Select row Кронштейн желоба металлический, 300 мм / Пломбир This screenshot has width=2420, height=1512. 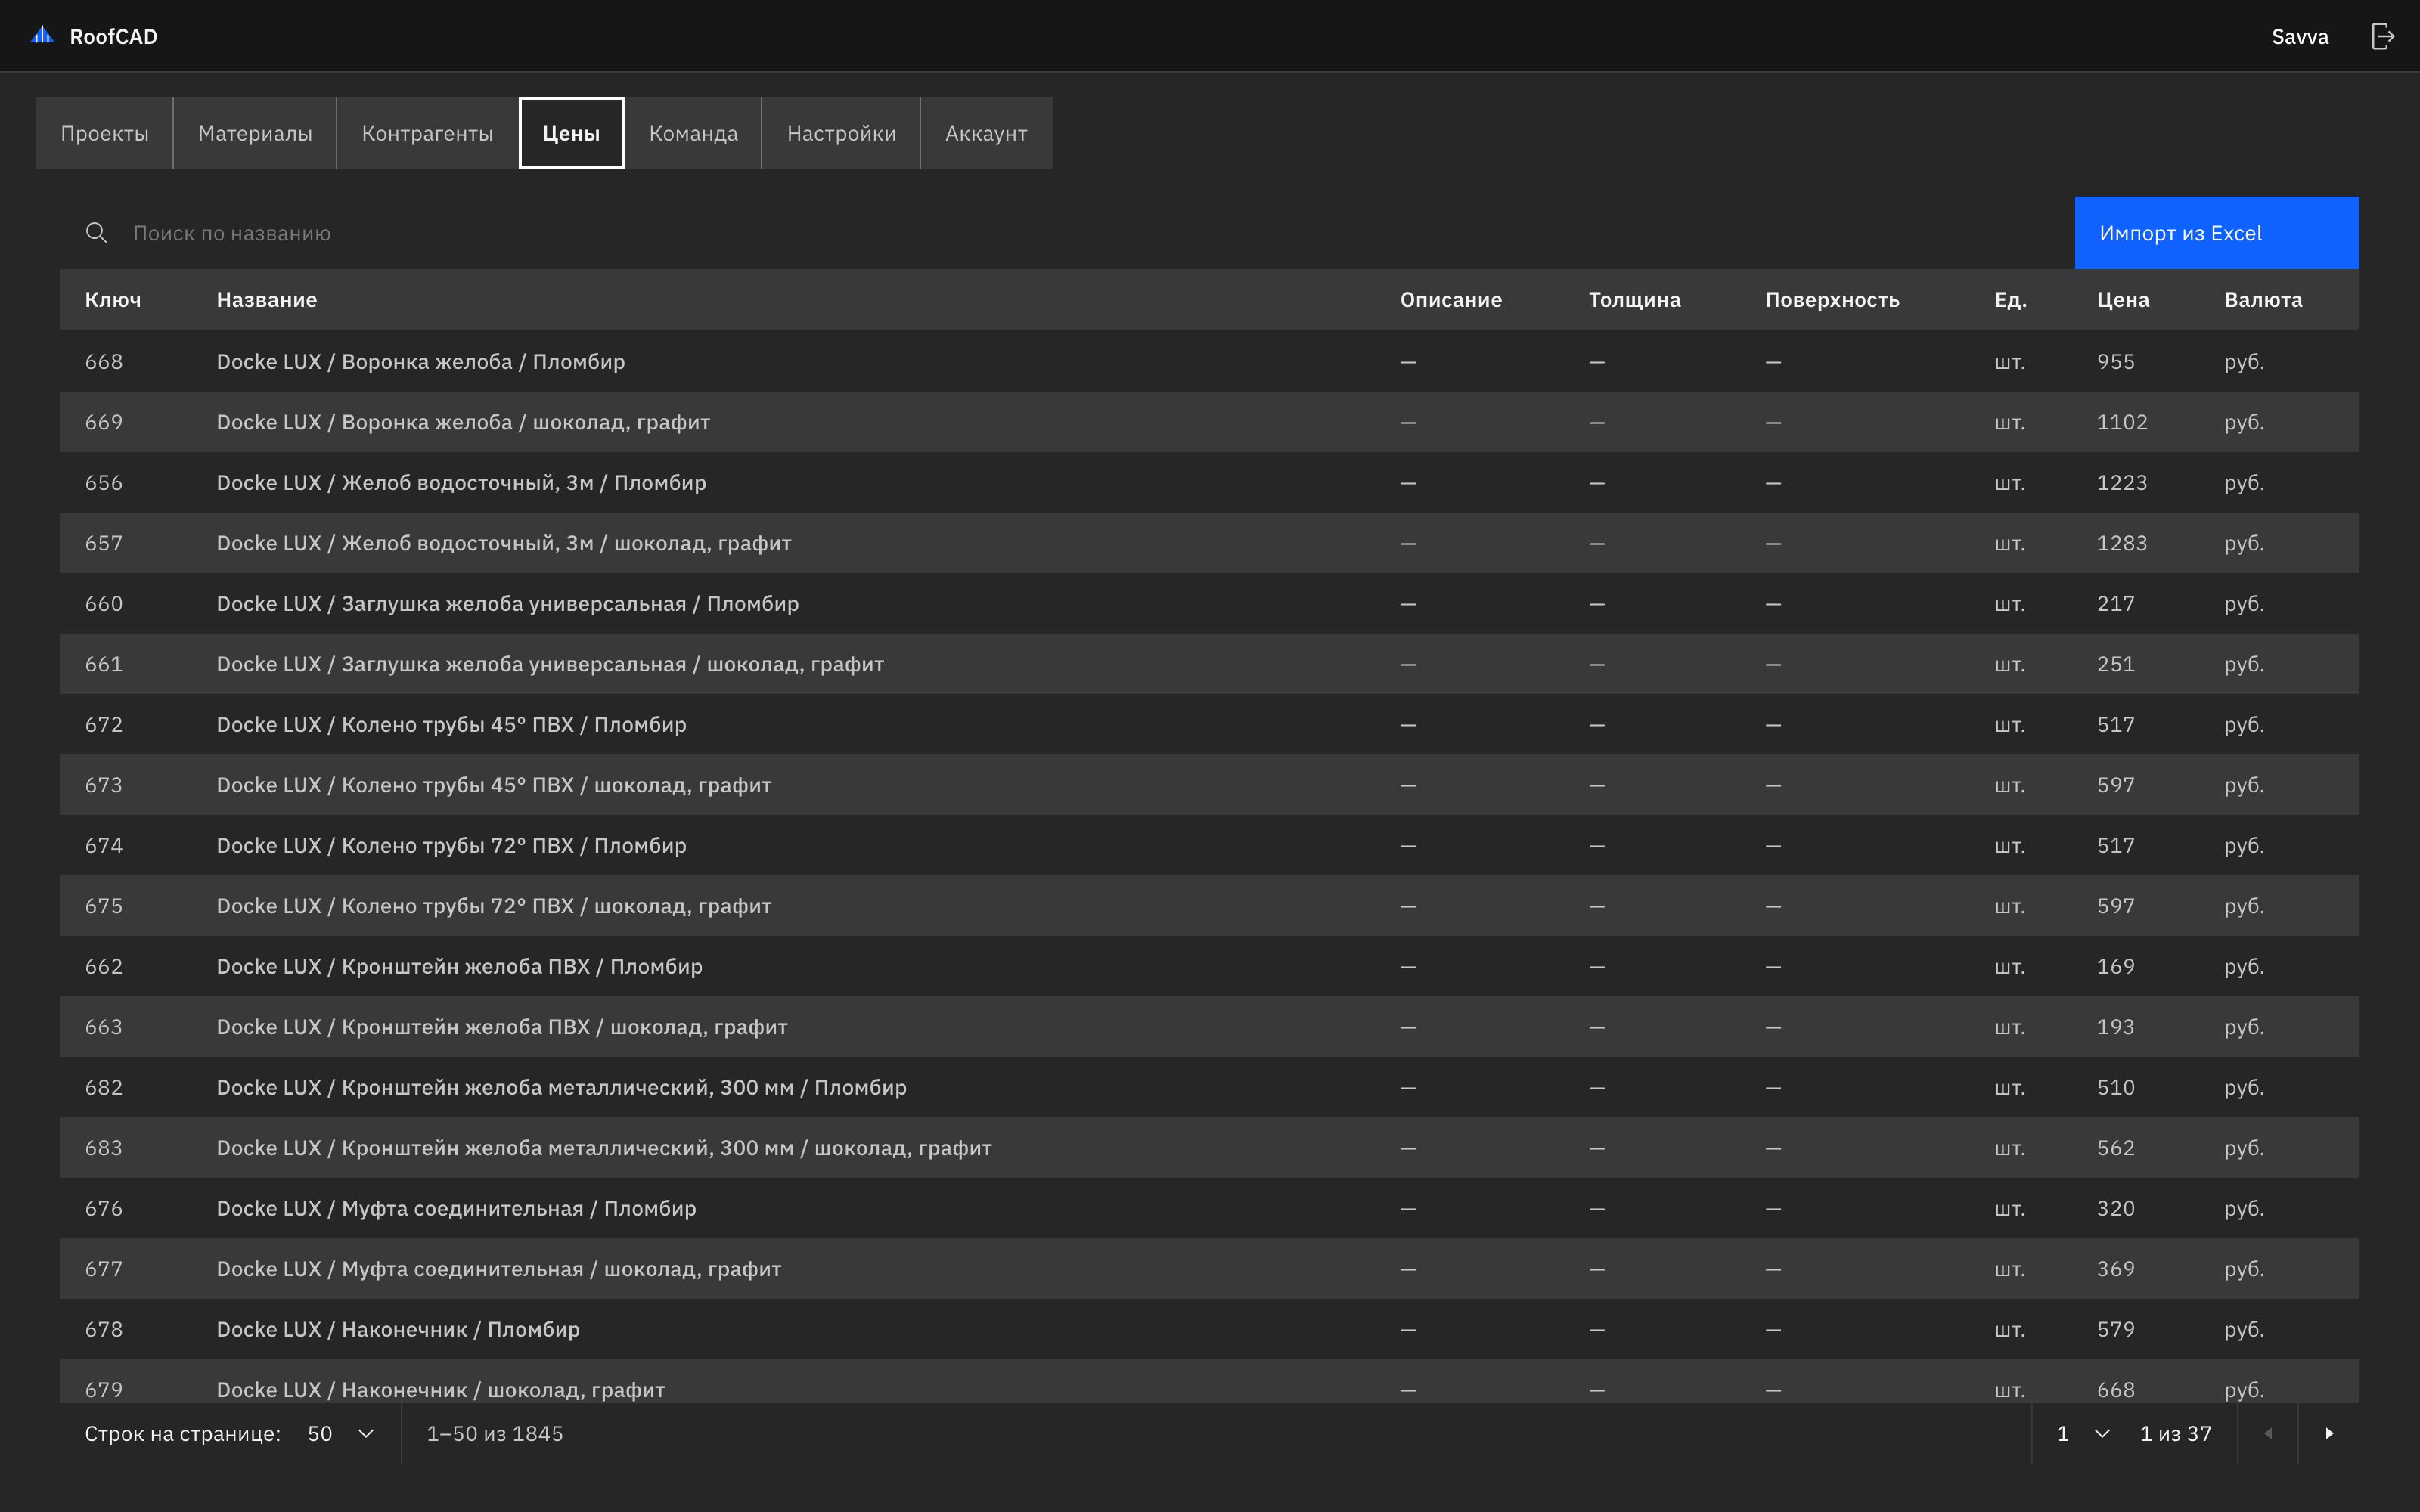(x=1210, y=1087)
